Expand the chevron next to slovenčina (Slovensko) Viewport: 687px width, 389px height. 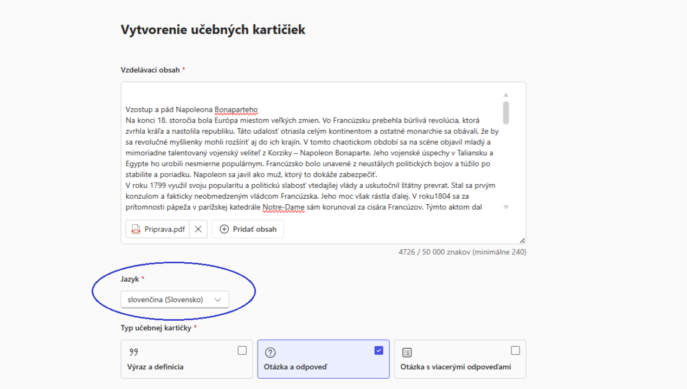pos(218,300)
